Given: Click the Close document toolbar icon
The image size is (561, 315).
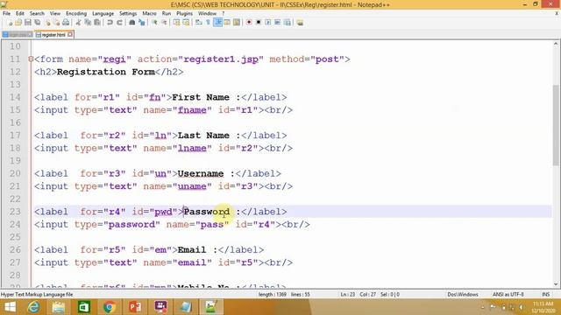Looking at the screenshot, I should pyautogui.click(x=47, y=23).
